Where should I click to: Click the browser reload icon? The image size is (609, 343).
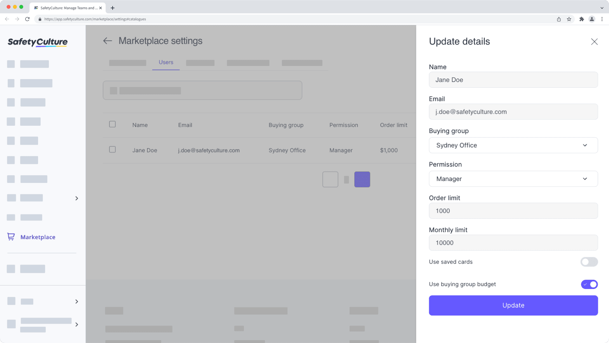(x=27, y=19)
